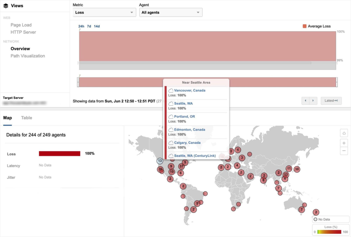Viewport: 351px width, 237px height.
Task: Open the Seattle, WA agent link in the popup
Action: point(183,103)
